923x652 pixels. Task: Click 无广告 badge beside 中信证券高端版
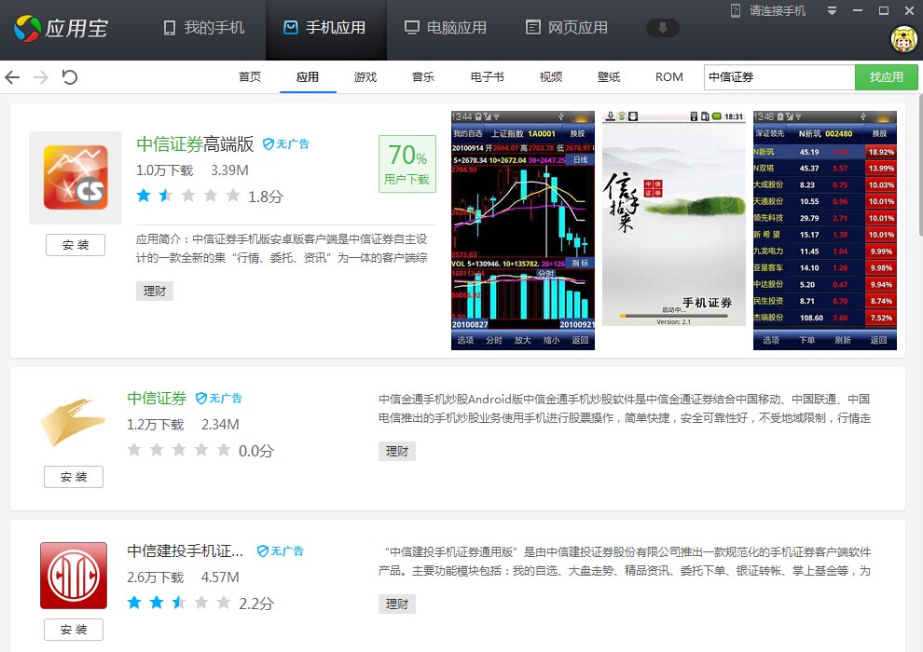click(x=286, y=144)
